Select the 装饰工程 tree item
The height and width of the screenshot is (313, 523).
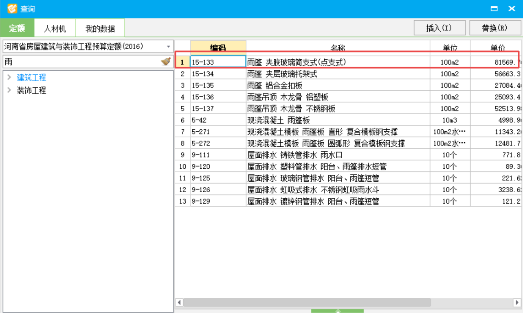tap(31, 91)
